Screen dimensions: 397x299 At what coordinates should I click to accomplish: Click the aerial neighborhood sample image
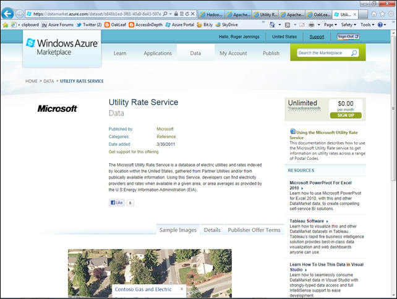click(150, 273)
